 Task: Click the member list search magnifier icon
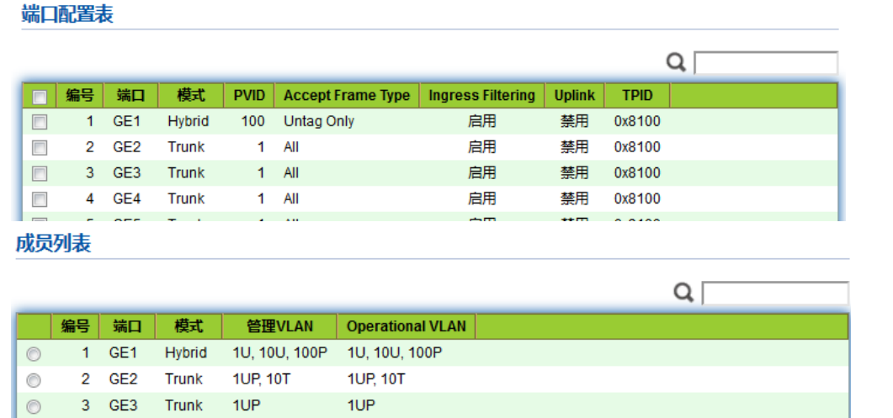tap(684, 293)
